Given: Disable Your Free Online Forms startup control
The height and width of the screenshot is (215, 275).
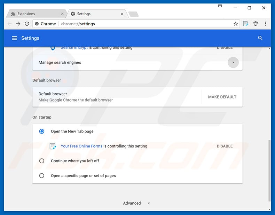Looking at the screenshot, I should pyautogui.click(x=225, y=146).
